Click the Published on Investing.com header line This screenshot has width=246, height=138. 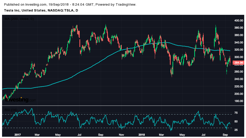point(70,5)
